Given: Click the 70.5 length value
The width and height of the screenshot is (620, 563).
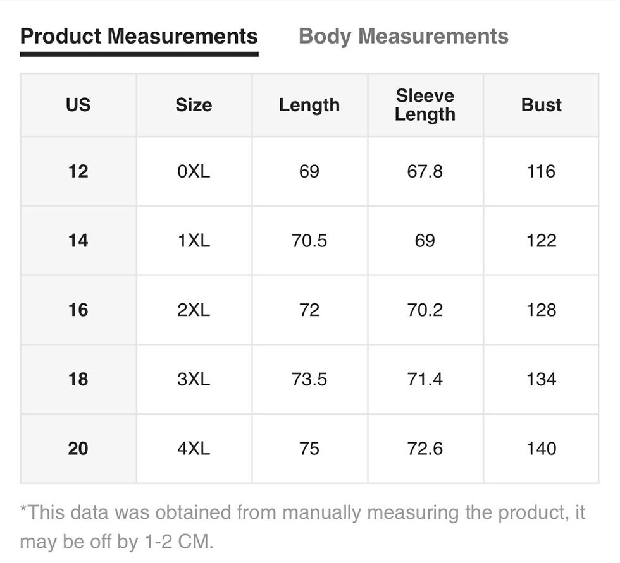Looking at the screenshot, I should 309,241.
